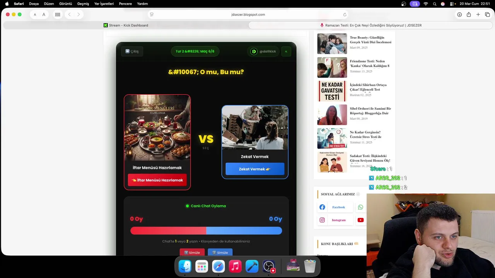Decrease page text size with small A
Viewport: 495px width, 278px height.
pos(35,15)
